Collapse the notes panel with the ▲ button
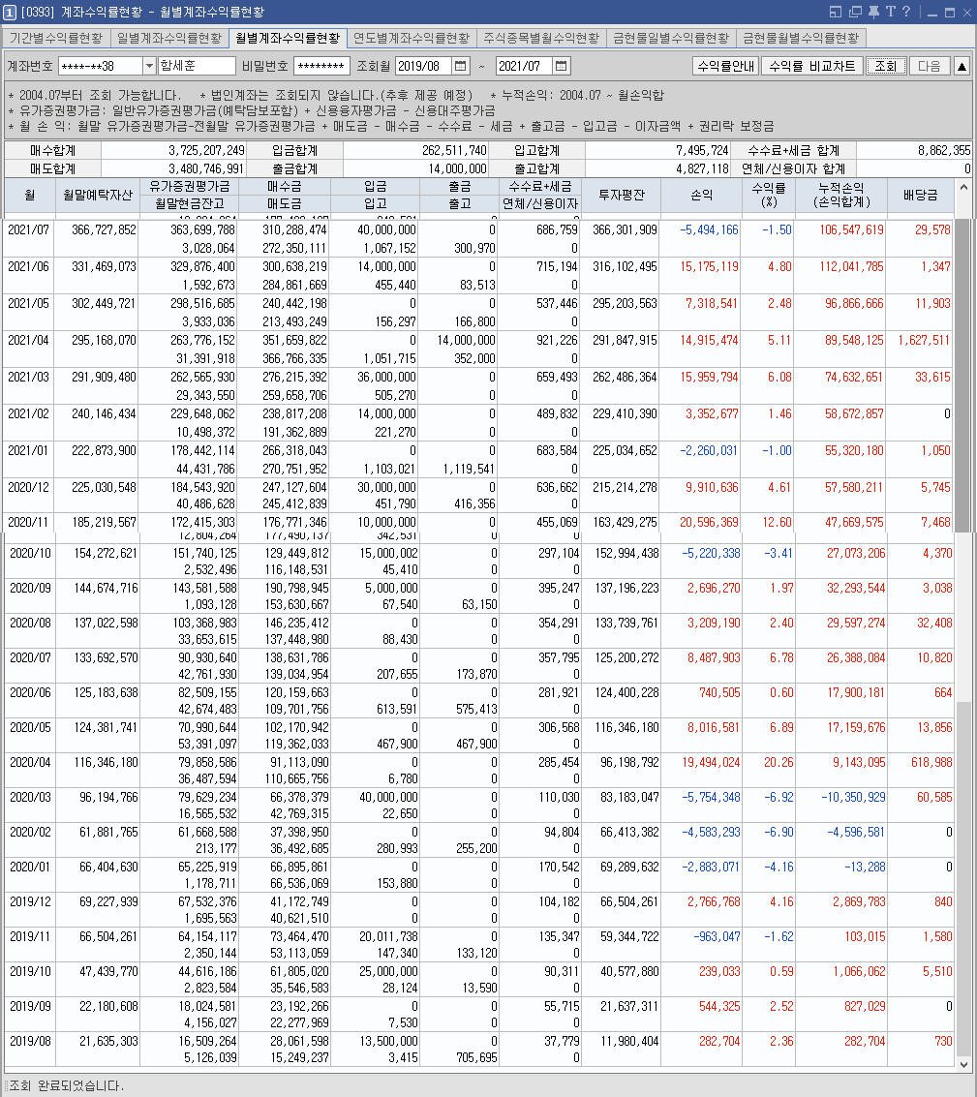 point(962,67)
